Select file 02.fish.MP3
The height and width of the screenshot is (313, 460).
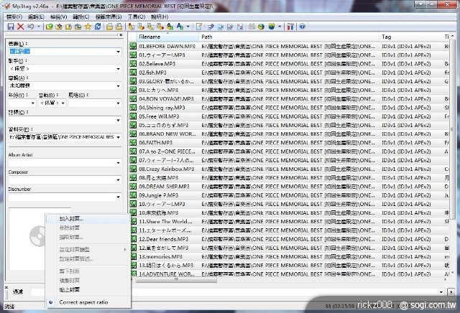152,73
